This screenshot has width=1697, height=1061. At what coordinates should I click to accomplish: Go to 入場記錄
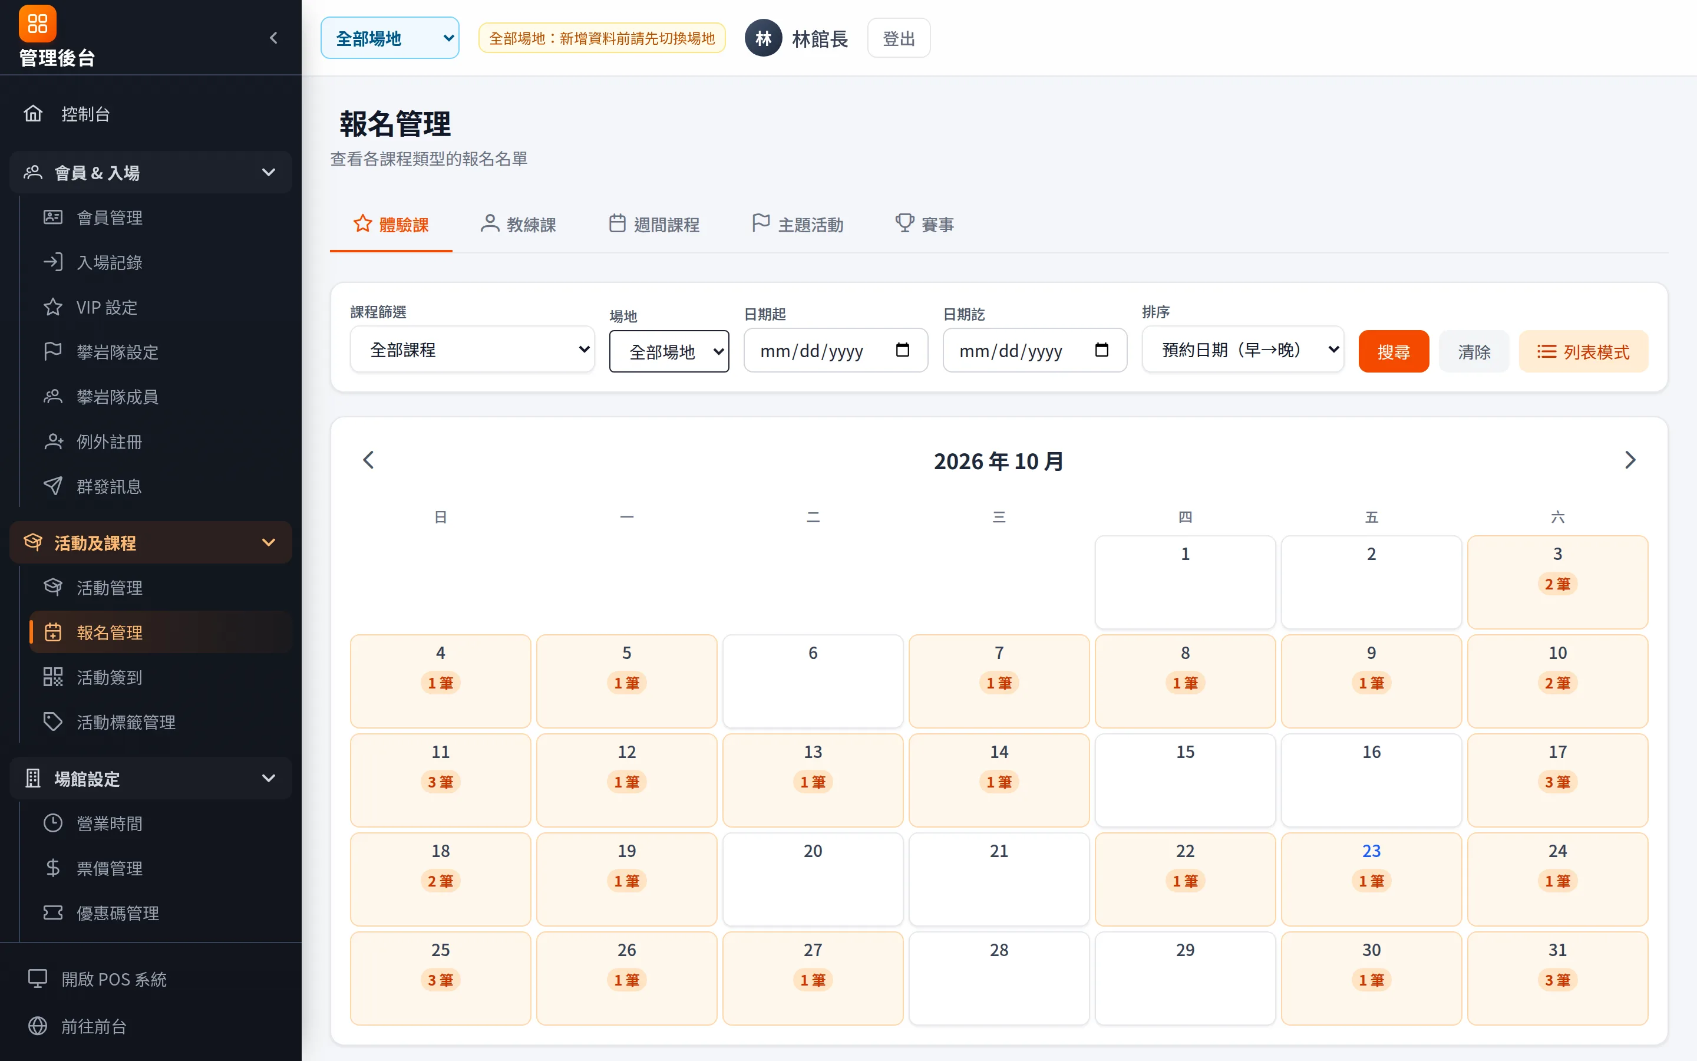161,262
